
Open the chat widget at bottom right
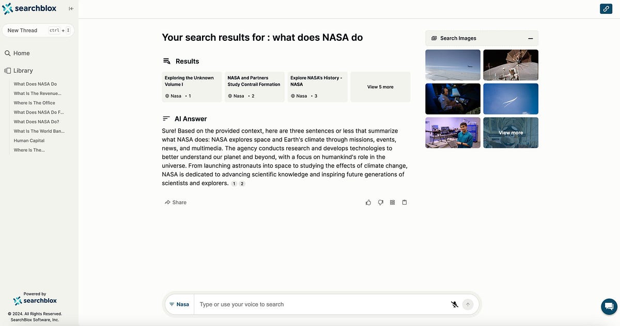pyautogui.click(x=609, y=306)
